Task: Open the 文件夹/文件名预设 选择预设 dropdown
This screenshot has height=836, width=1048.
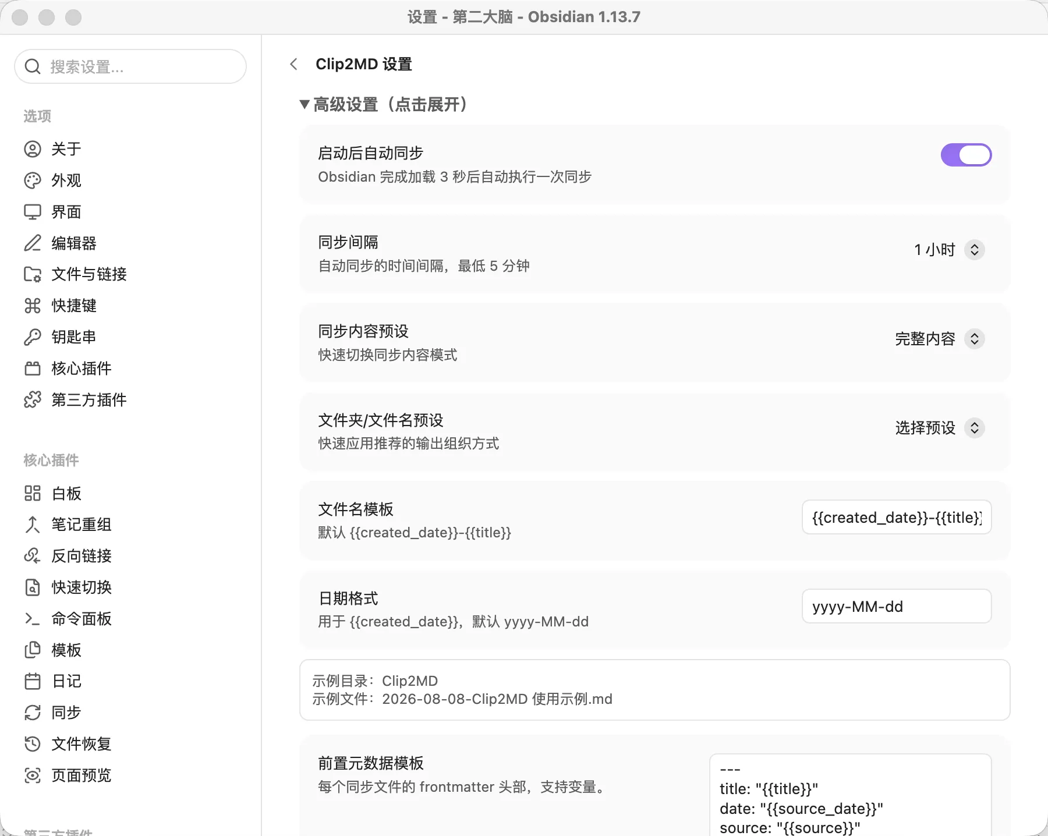Action: point(939,428)
